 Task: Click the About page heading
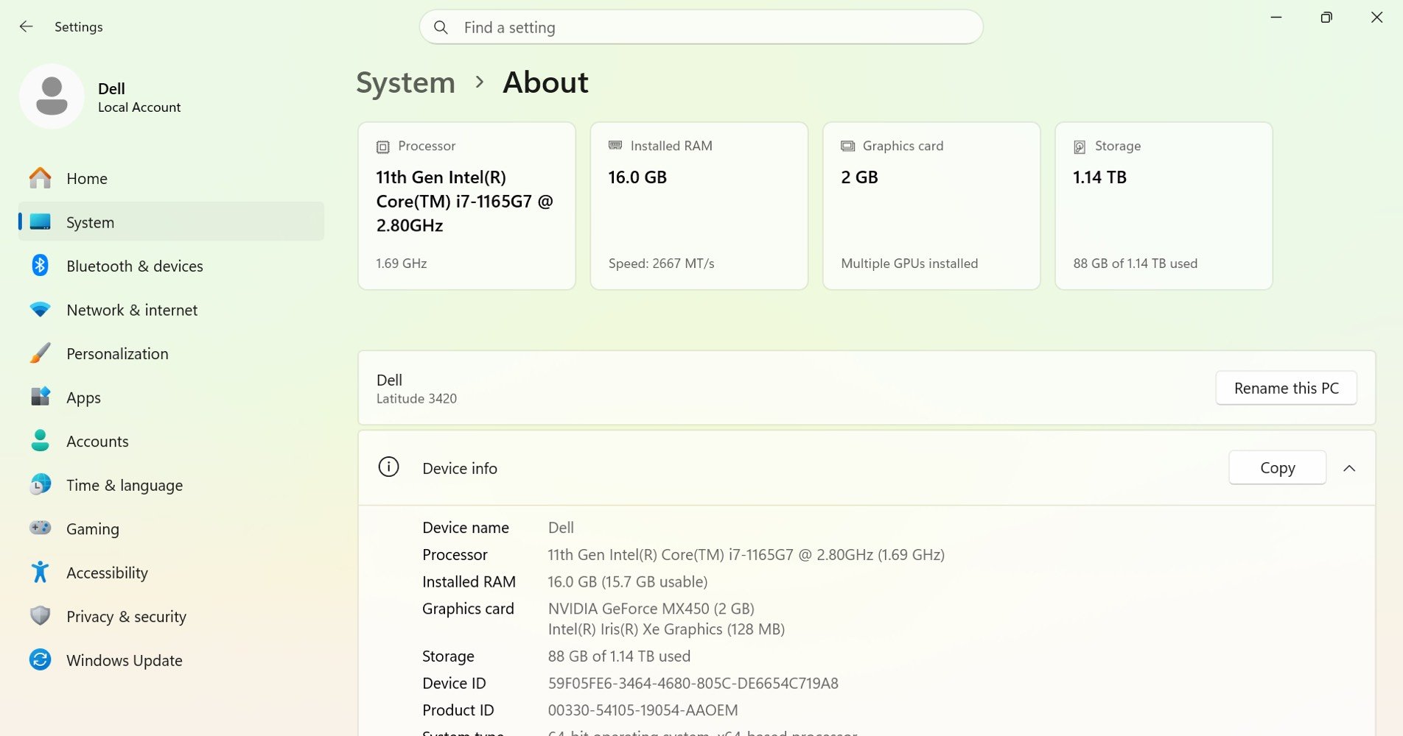point(545,82)
